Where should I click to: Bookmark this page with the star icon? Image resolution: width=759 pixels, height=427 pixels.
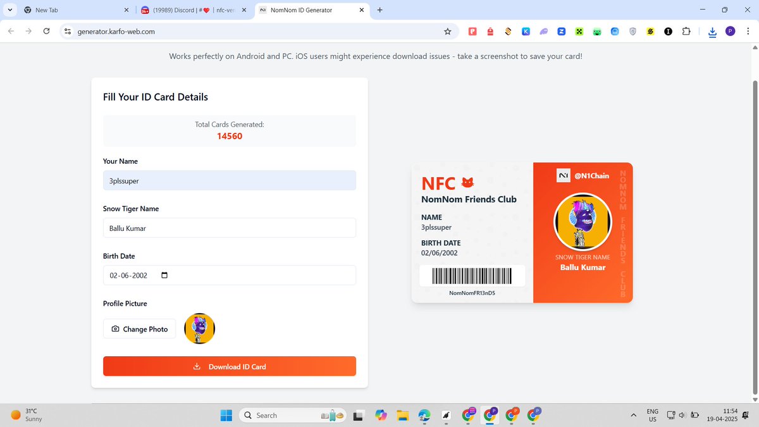click(448, 31)
